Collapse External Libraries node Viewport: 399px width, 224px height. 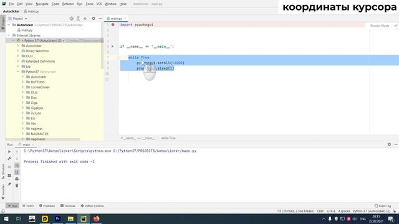[x=9, y=35]
